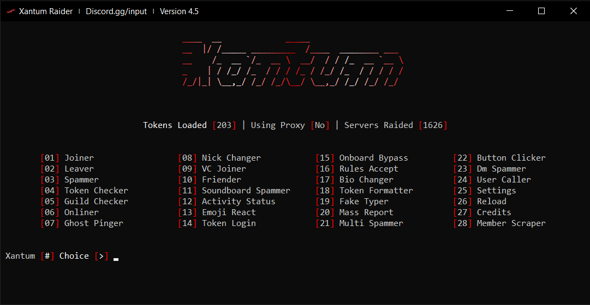The width and height of the screenshot is (590, 305).
Task: Click the 'Xantum [#]' prompt label
Action: pos(30,256)
